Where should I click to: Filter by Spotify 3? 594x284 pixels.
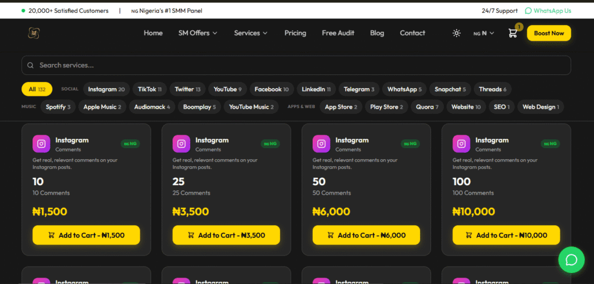coord(59,107)
